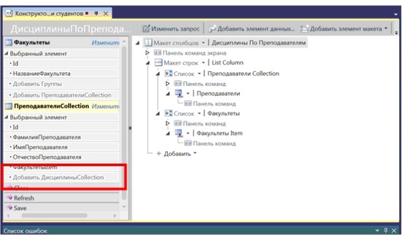Click the Панель команд экрана icon
The width and height of the screenshot is (405, 247).
[x=157, y=53]
